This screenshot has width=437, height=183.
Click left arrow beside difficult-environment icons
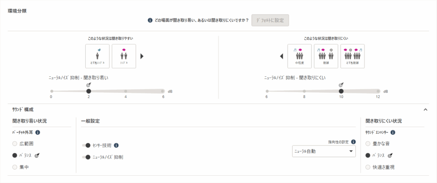pyautogui.click(x=282, y=56)
